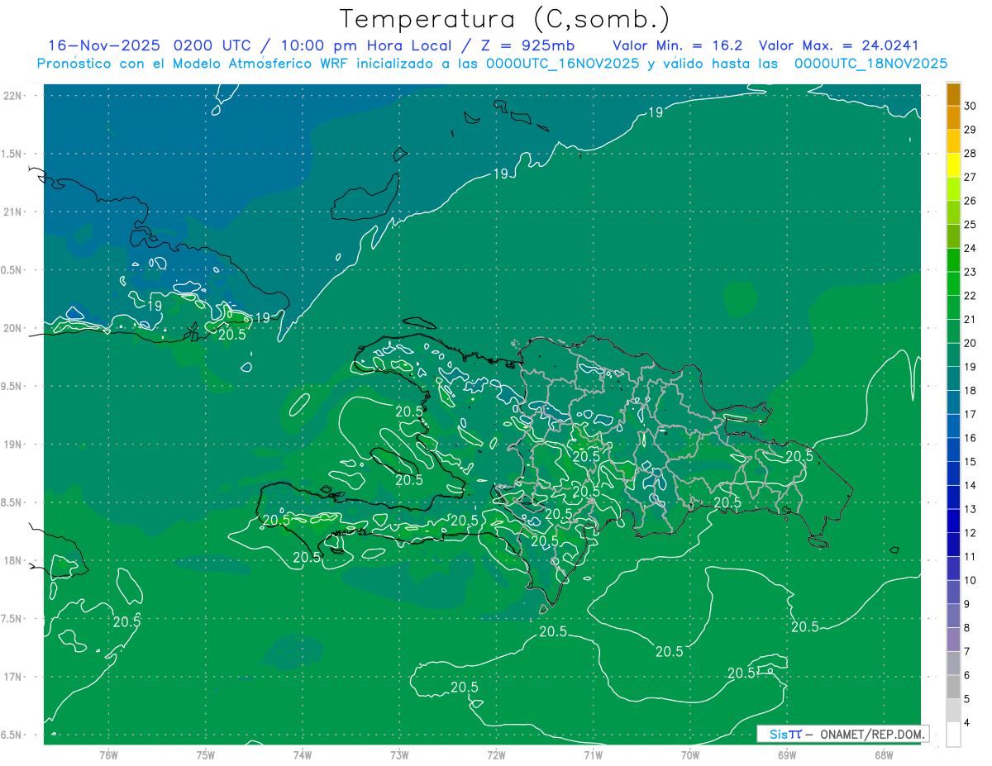Click the "12" label on the color scale

(970, 533)
